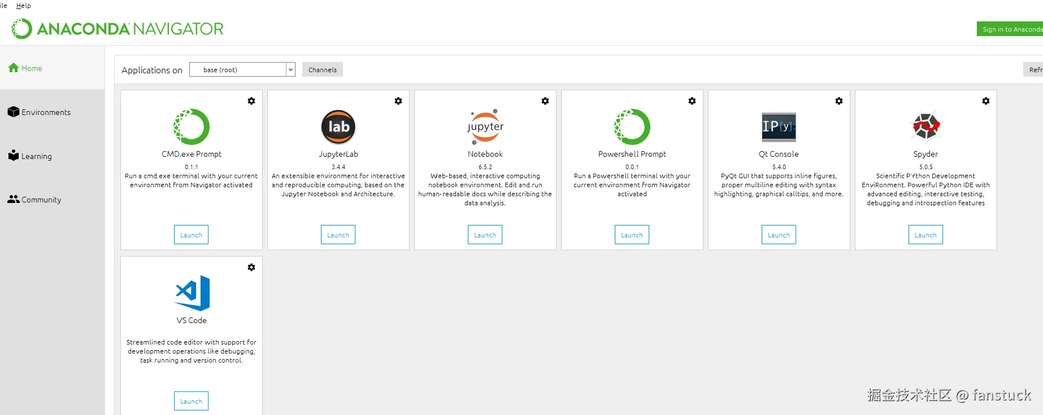This screenshot has width=1043, height=415.
Task: Click the Qt Console IPython icon
Action: 779,127
